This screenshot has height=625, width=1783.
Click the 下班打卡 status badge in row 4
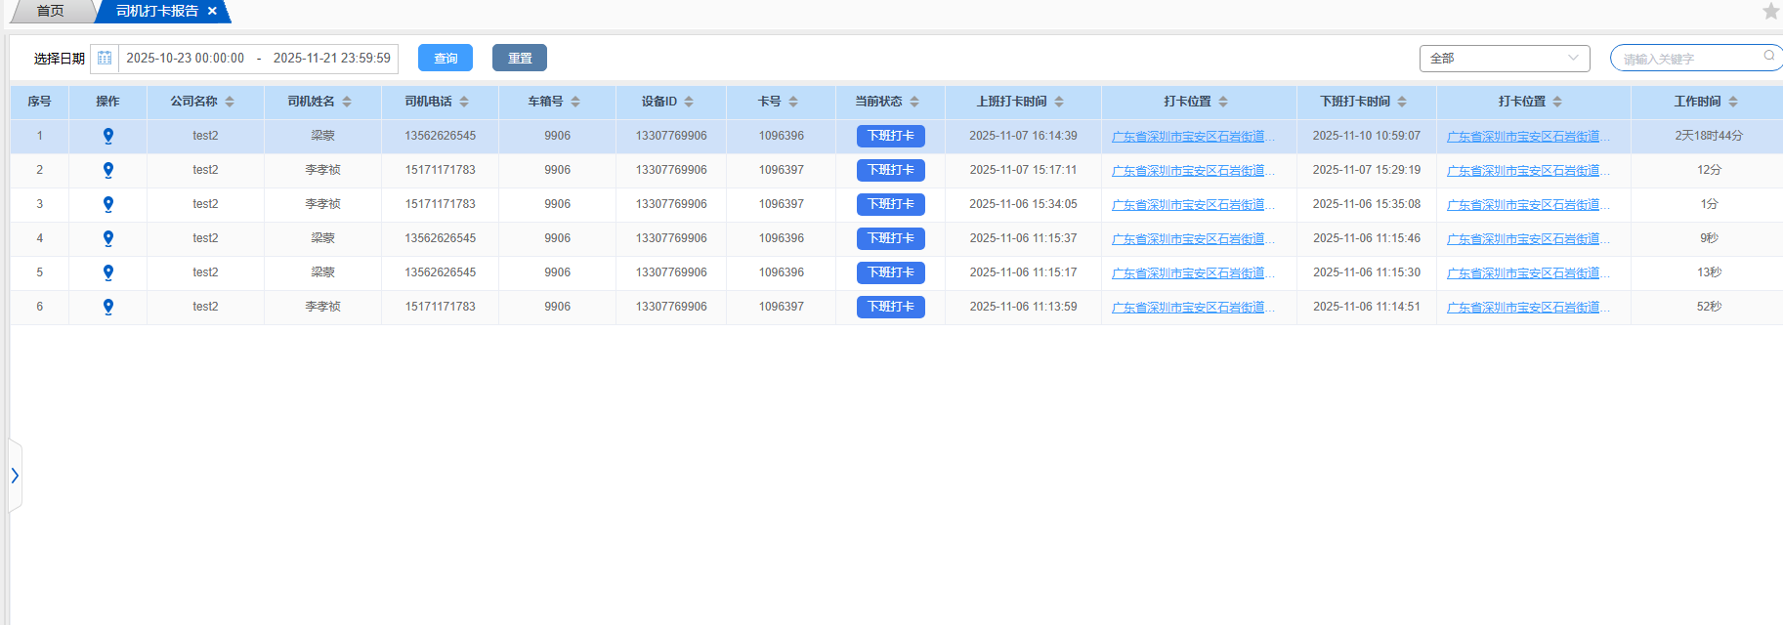tap(890, 238)
